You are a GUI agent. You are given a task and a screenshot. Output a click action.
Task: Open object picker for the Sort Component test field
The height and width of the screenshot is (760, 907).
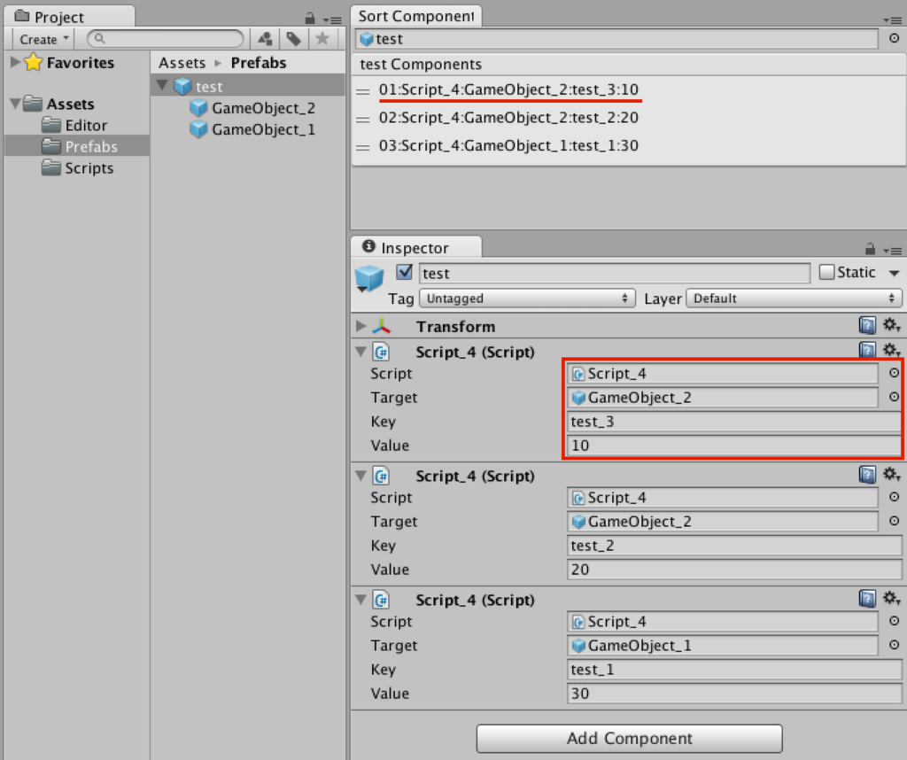(x=894, y=38)
